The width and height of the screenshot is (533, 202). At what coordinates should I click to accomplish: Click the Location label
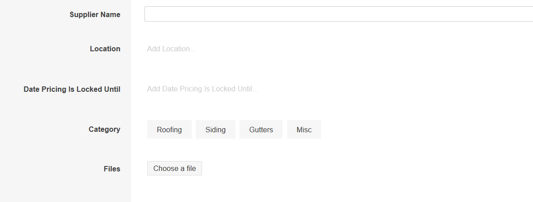pyautogui.click(x=105, y=49)
